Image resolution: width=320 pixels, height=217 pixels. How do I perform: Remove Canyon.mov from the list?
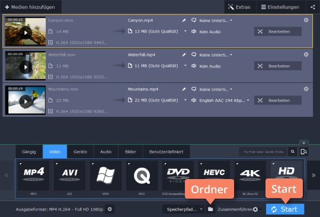(x=306, y=20)
